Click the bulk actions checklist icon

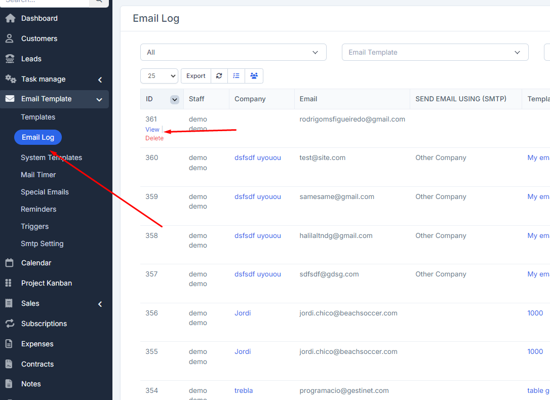[x=236, y=76]
